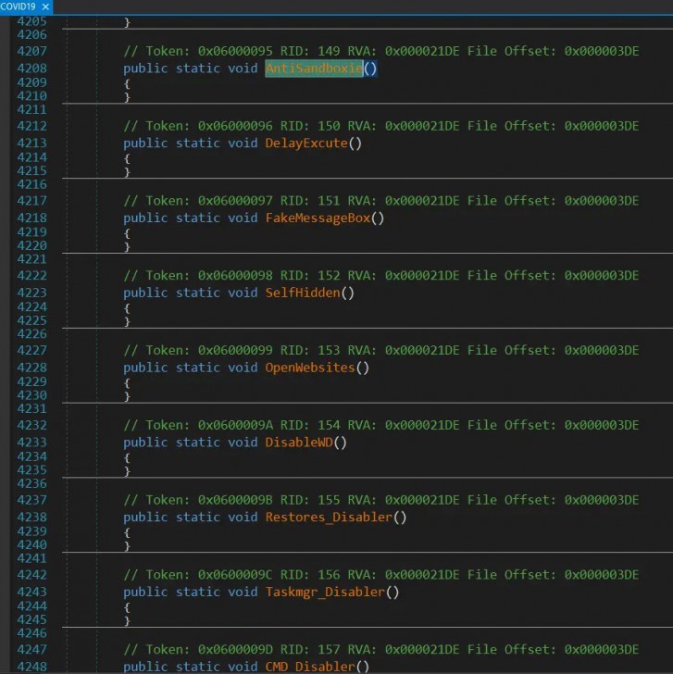Click the DelayExcute method name
673x674 pixels.
[x=306, y=144]
